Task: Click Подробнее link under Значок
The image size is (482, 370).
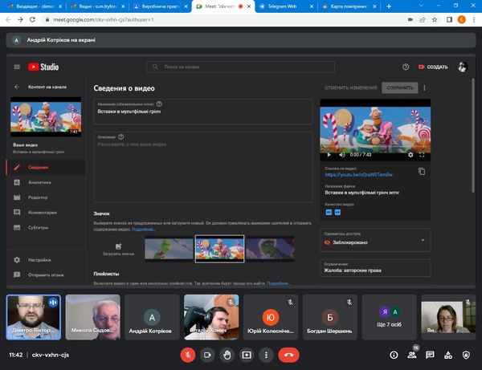Action: pyautogui.click(x=143, y=230)
